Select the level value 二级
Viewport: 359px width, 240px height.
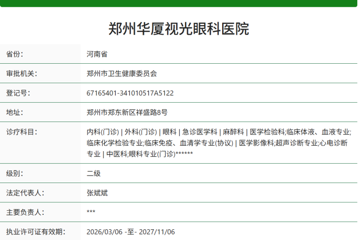(x=94, y=174)
